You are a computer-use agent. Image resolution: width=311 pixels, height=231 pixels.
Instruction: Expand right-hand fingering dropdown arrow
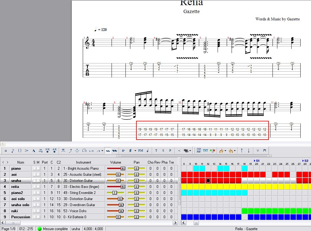click(x=235, y=151)
